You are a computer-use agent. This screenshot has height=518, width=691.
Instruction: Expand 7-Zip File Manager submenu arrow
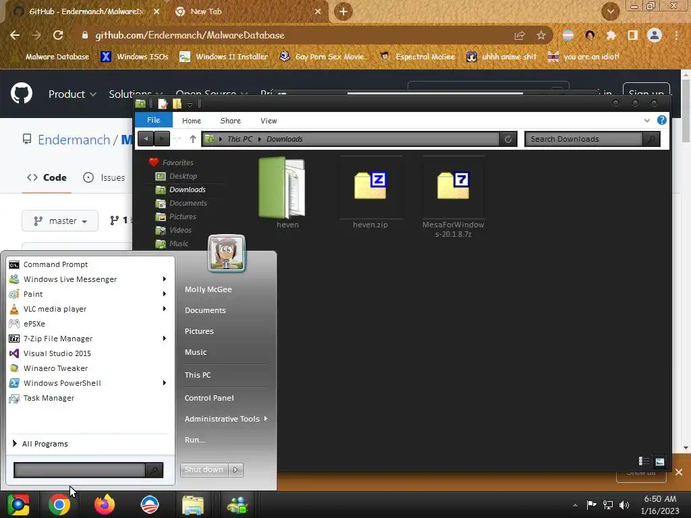tap(165, 339)
